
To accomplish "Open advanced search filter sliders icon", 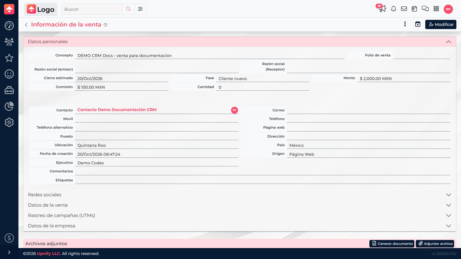I will pos(140,9).
